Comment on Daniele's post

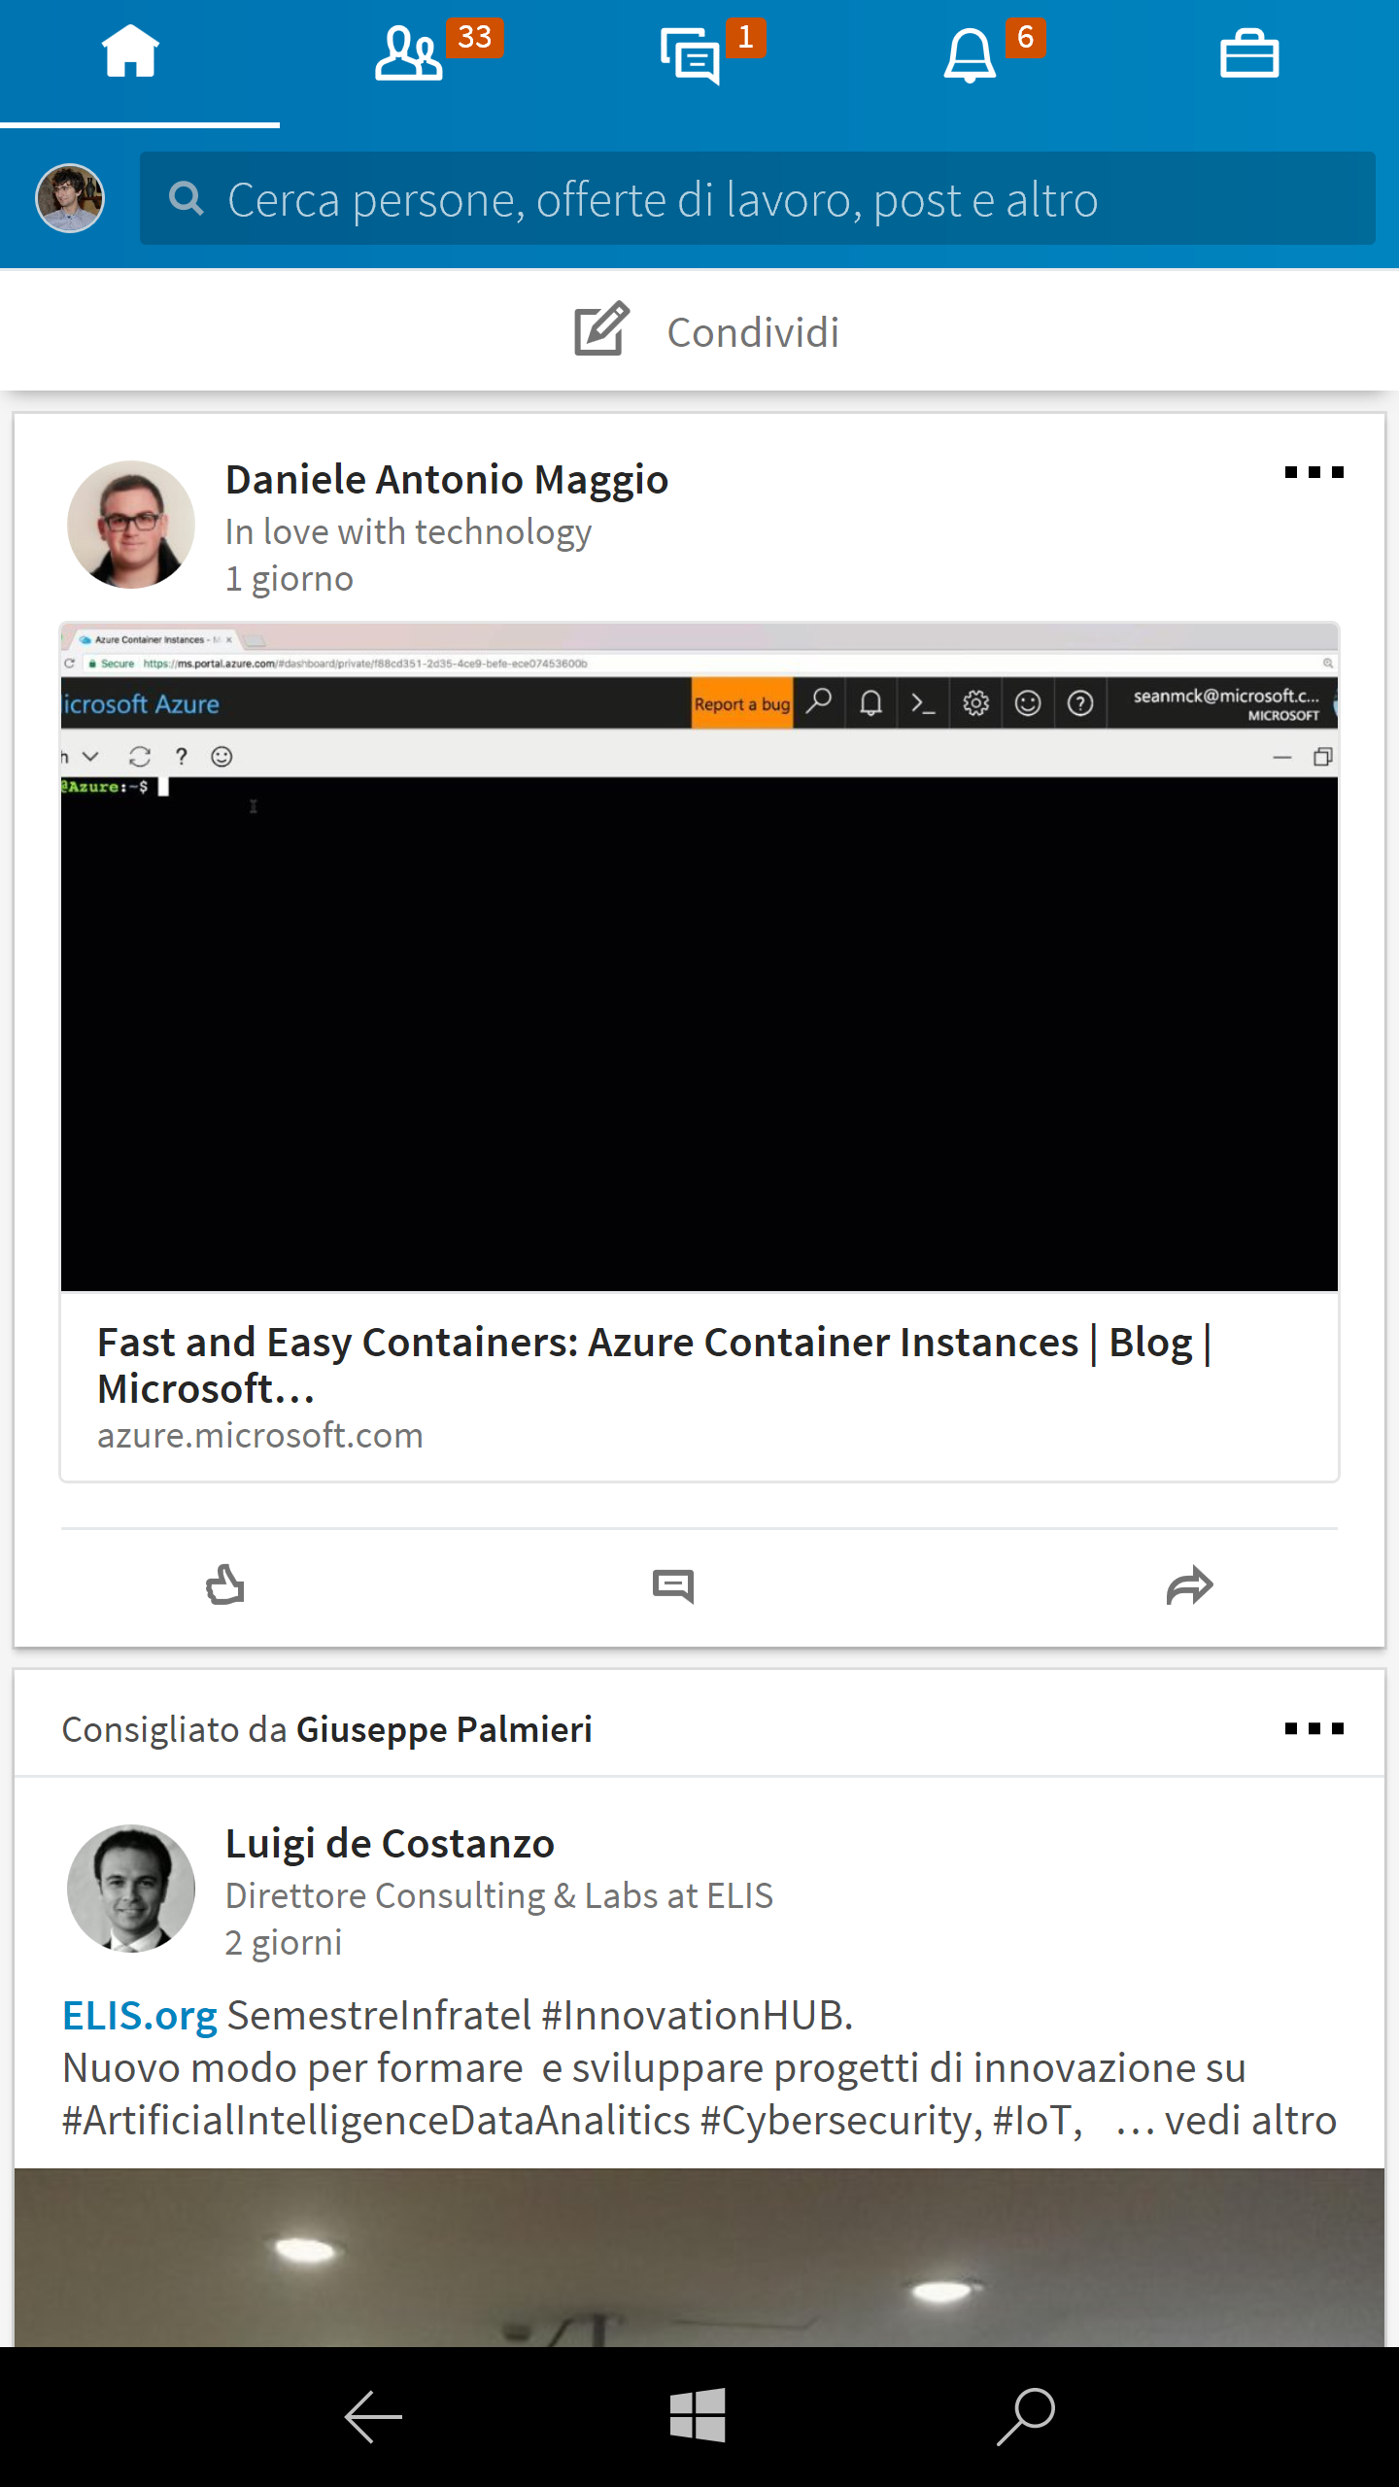pos(673,1586)
